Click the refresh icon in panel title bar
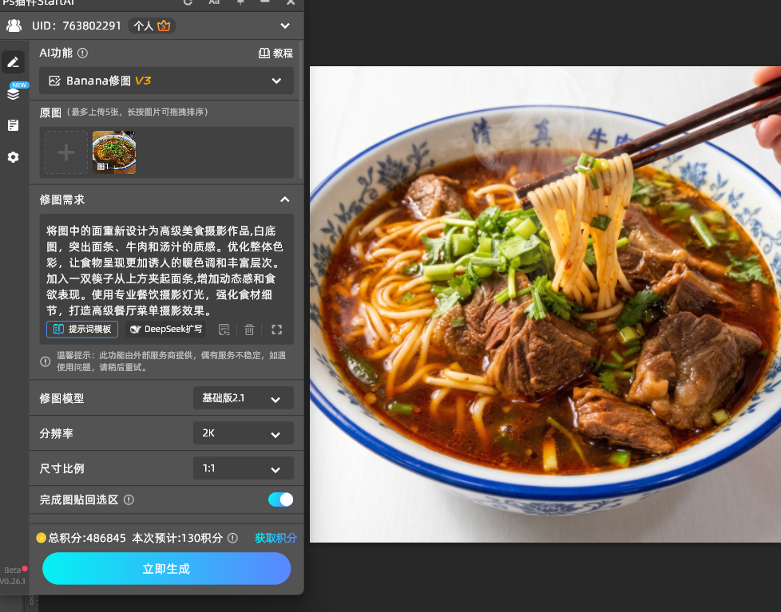Screen dimensions: 781x612 tap(188, 2)
